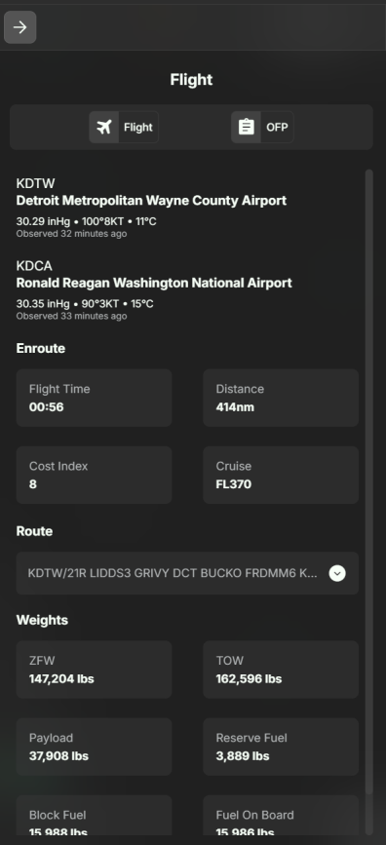
Task: Select the Flight Time card
Action: [x=94, y=398]
